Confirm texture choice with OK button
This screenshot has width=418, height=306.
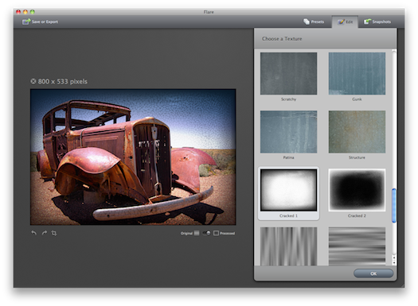click(x=373, y=273)
